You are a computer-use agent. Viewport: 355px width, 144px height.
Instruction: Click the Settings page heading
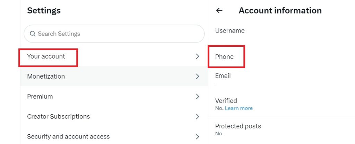(x=44, y=11)
